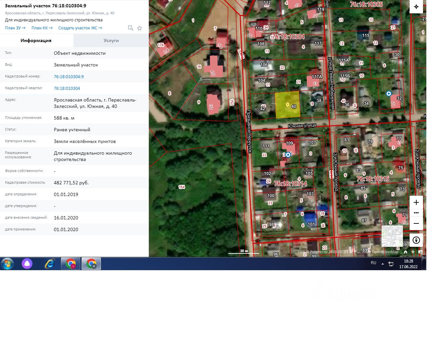Add parcel to favorites with star icon

140,28
